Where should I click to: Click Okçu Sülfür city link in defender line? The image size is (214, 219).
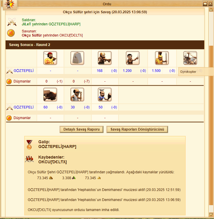click(32, 35)
